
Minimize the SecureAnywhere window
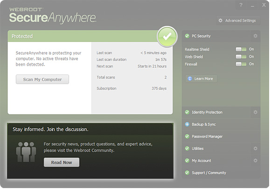point(252,6)
